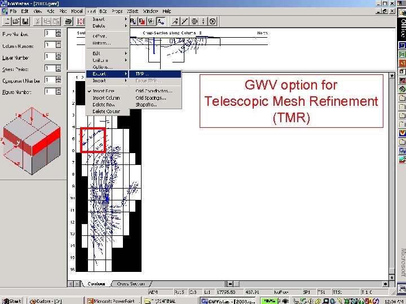Select Shapefile... export option
The image size is (406, 304).
[155, 105]
